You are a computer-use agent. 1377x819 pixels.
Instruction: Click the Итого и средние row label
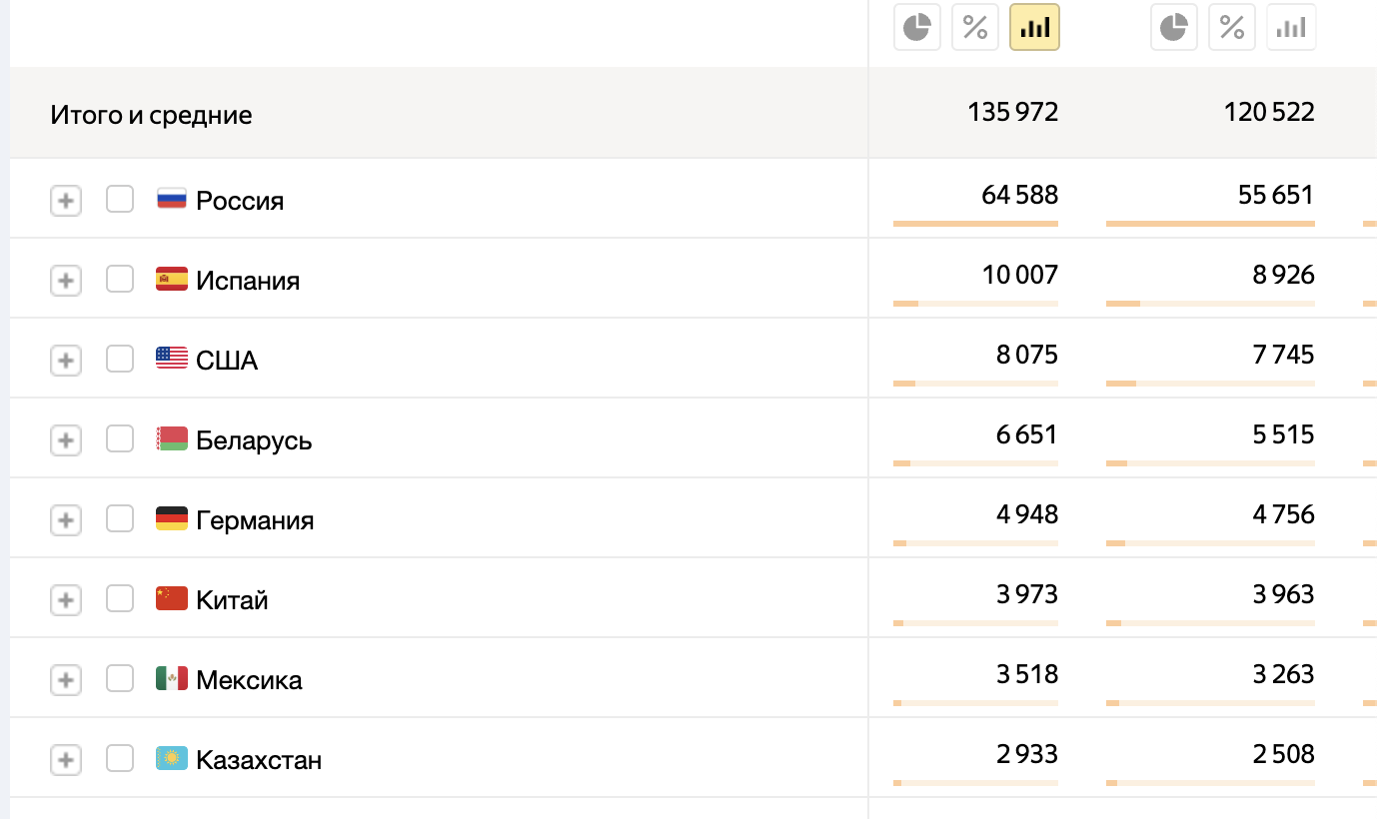click(151, 115)
